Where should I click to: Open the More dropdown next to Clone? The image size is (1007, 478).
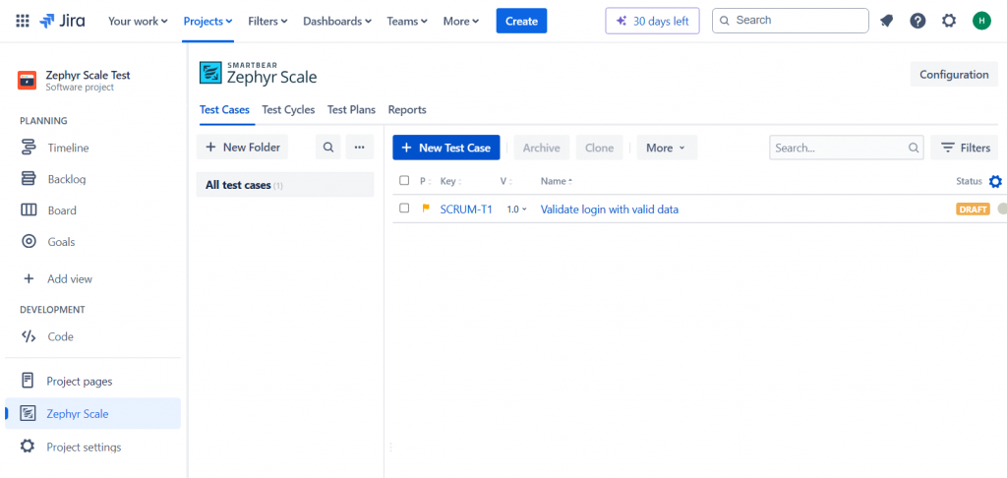pos(667,148)
